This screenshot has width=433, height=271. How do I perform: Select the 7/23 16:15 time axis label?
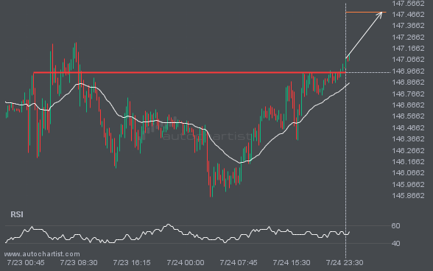pos(132,262)
